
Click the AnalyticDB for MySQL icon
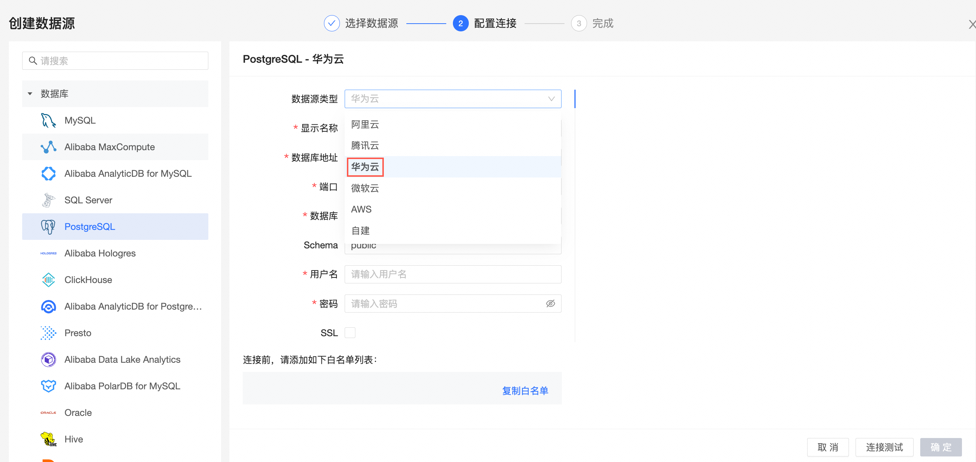pyautogui.click(x=48, y=173)
